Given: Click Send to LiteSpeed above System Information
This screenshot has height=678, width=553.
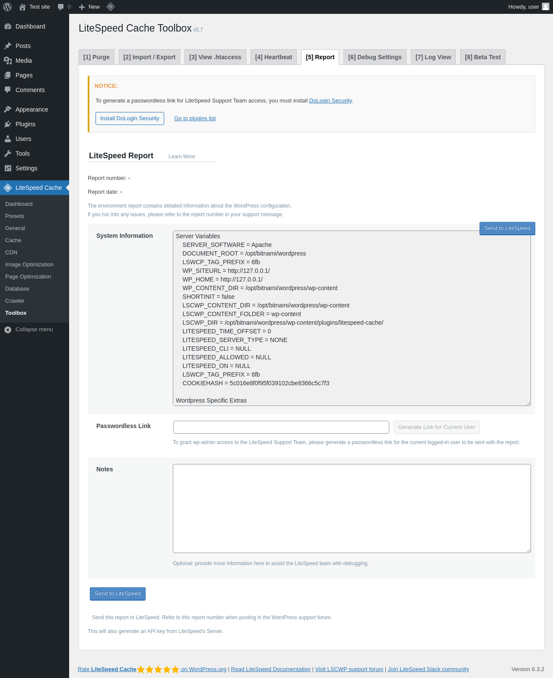Looking at the screenshot, I should pyautogui.click(x=507, y=228).
